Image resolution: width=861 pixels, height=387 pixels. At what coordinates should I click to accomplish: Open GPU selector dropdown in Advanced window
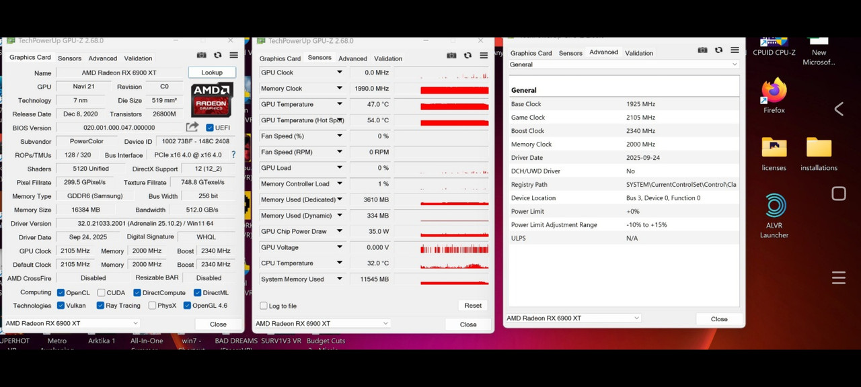(x=574, y=318)
